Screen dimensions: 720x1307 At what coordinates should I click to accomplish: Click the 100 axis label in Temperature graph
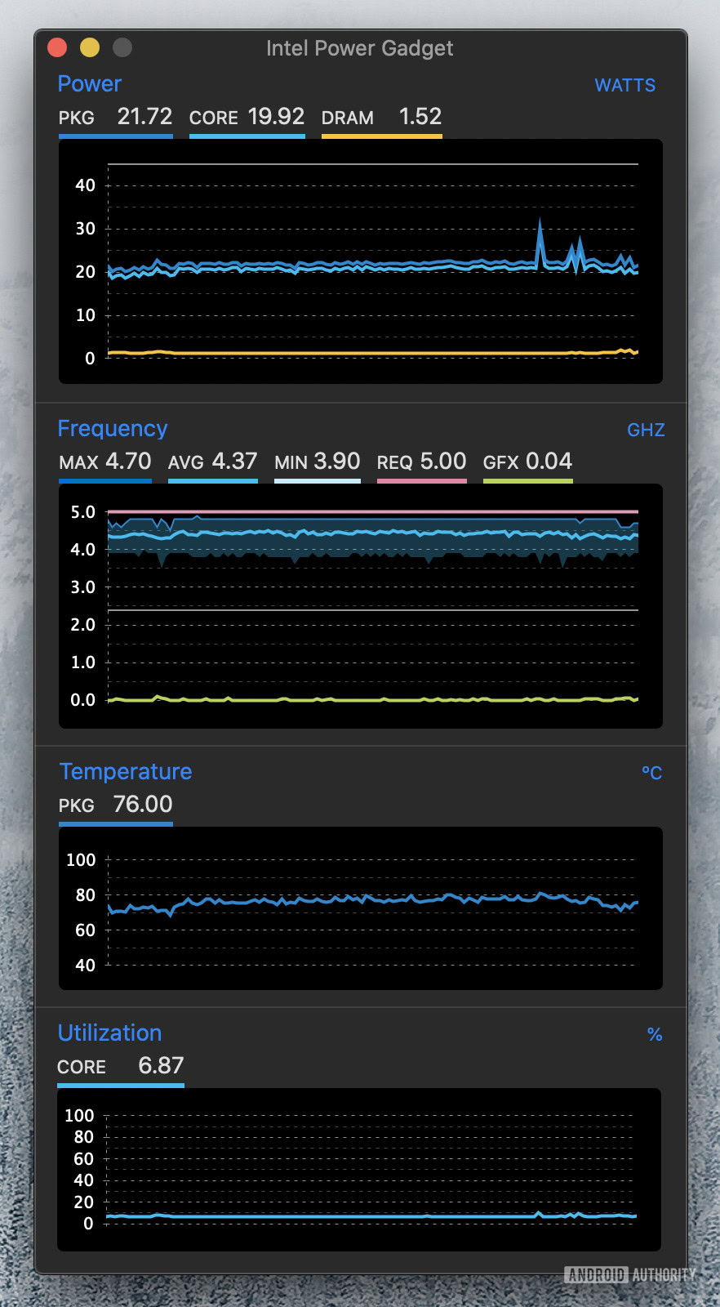(x=81, y=860)
